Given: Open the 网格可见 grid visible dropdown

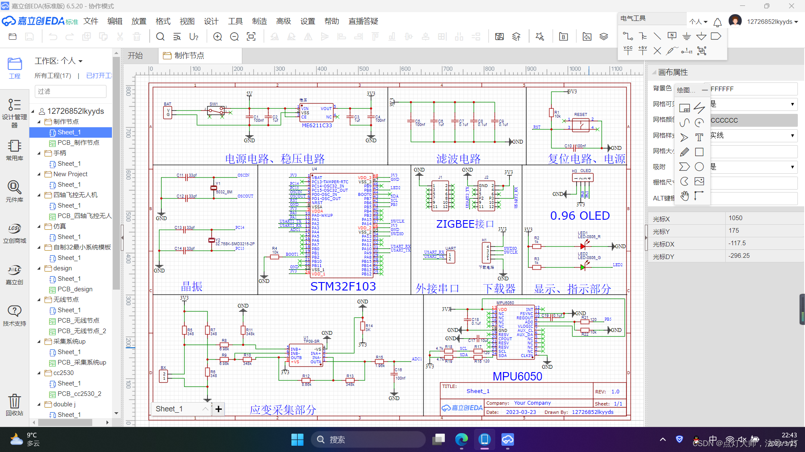Looking at the screenshot, I should tap(792, 104).
